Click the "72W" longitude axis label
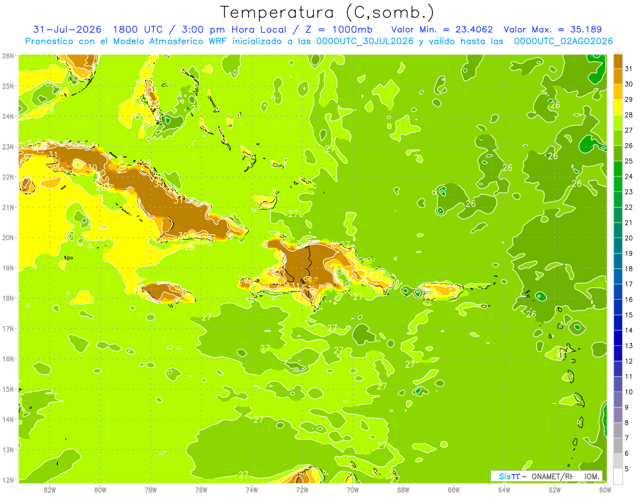The image size is (643, 497). point(302,489)
